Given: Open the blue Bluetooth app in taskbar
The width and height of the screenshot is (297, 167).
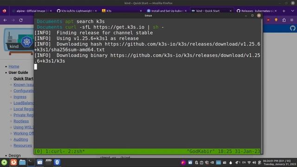Looking at the screenshot, I should (x=57, y=162).
